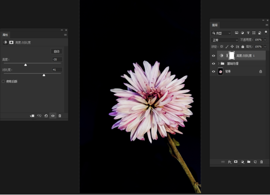The image size is (270, 195).
Task: Reset adjustment to defaults icon
Action: (46, 116)
